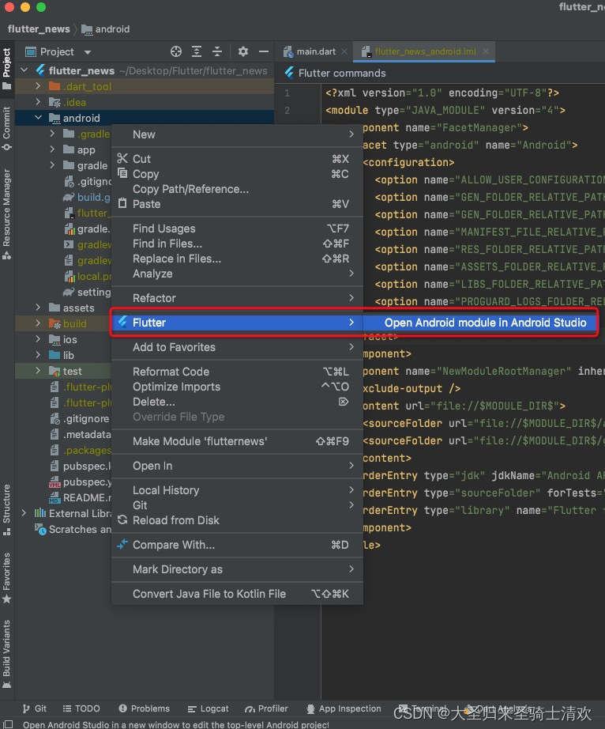Open the Project view dropdown

(88, 52)
